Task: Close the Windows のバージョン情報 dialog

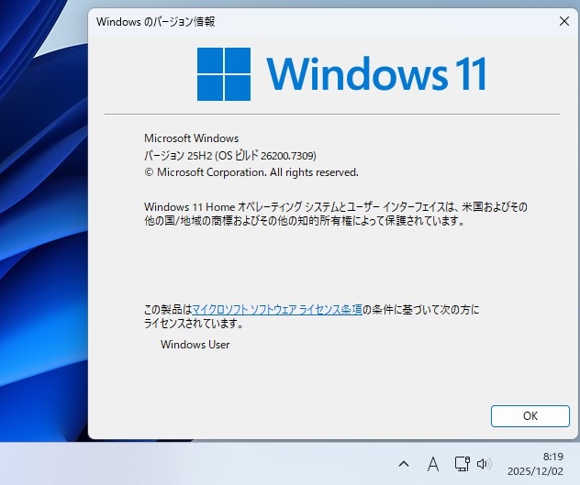Action: point(564,21)
